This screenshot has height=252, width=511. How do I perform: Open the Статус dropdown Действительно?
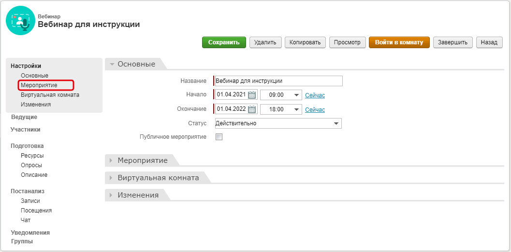pos(278,123)
